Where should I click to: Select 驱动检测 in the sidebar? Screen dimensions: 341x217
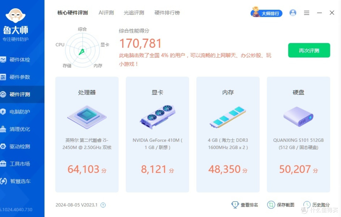click(20, 147)
